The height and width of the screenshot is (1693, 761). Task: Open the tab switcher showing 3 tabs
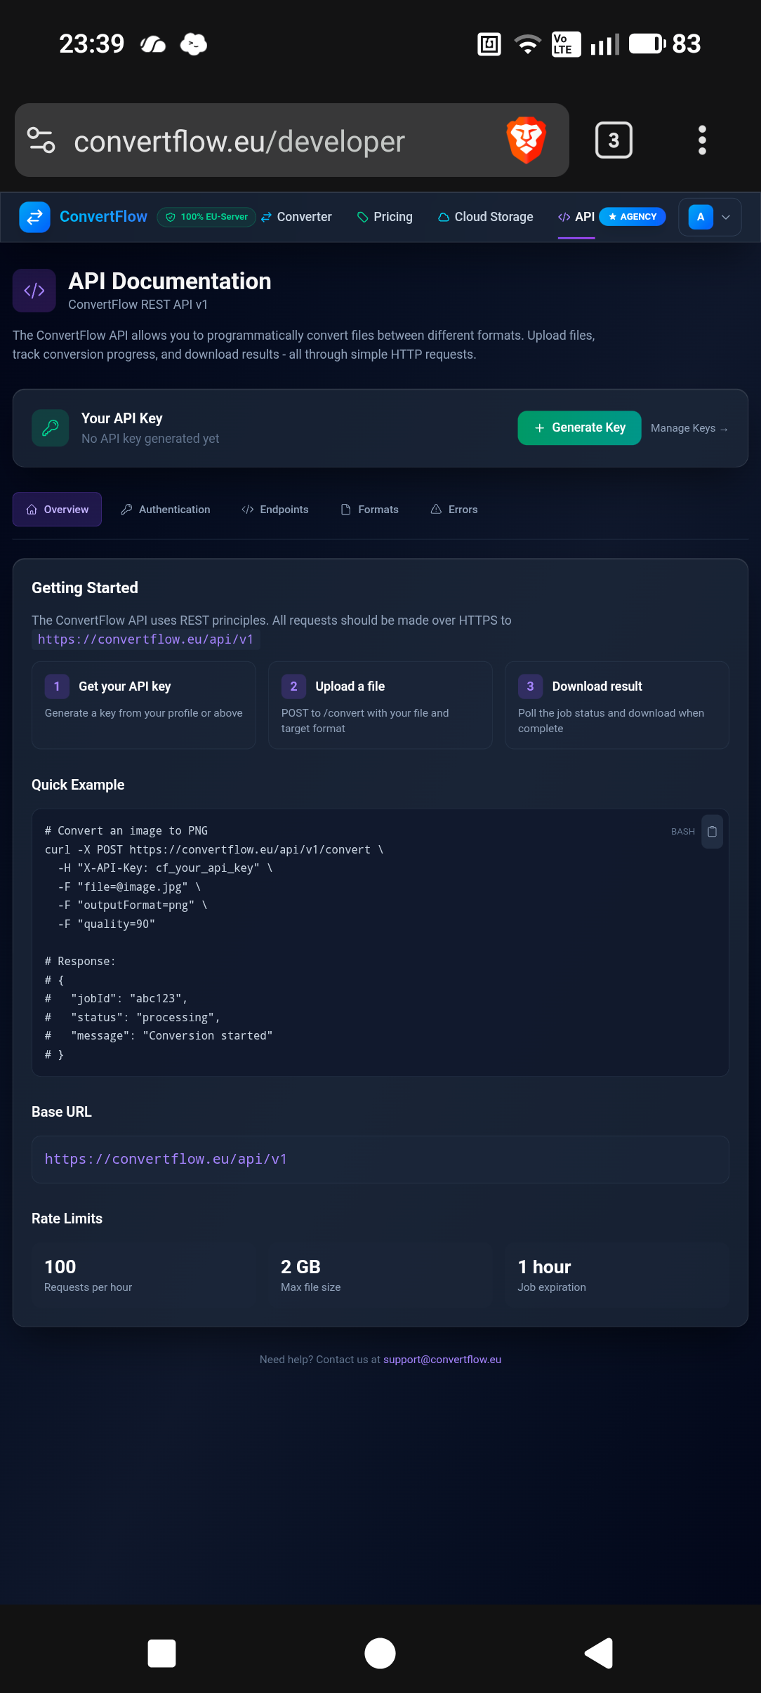(x=613, y=140)
